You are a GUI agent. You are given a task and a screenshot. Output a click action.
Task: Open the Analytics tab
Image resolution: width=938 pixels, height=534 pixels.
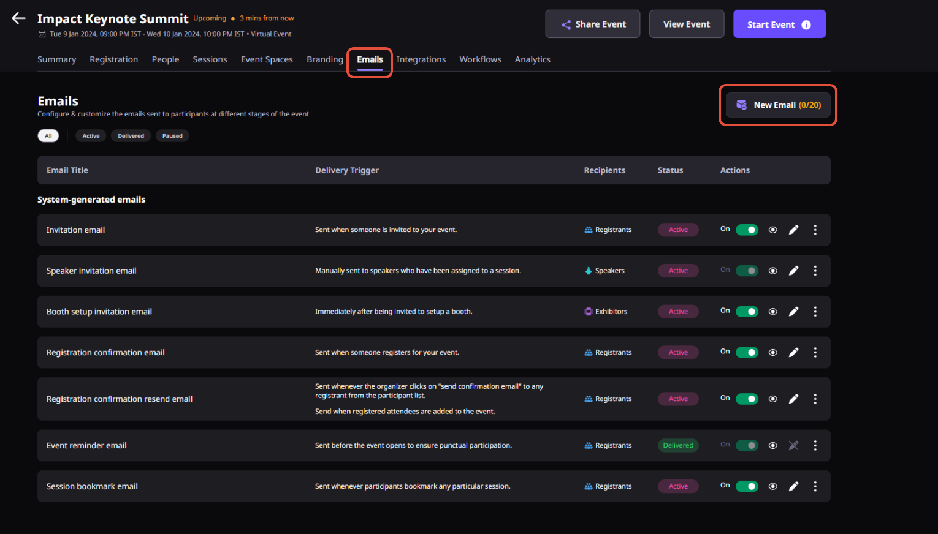pos(532,59)
